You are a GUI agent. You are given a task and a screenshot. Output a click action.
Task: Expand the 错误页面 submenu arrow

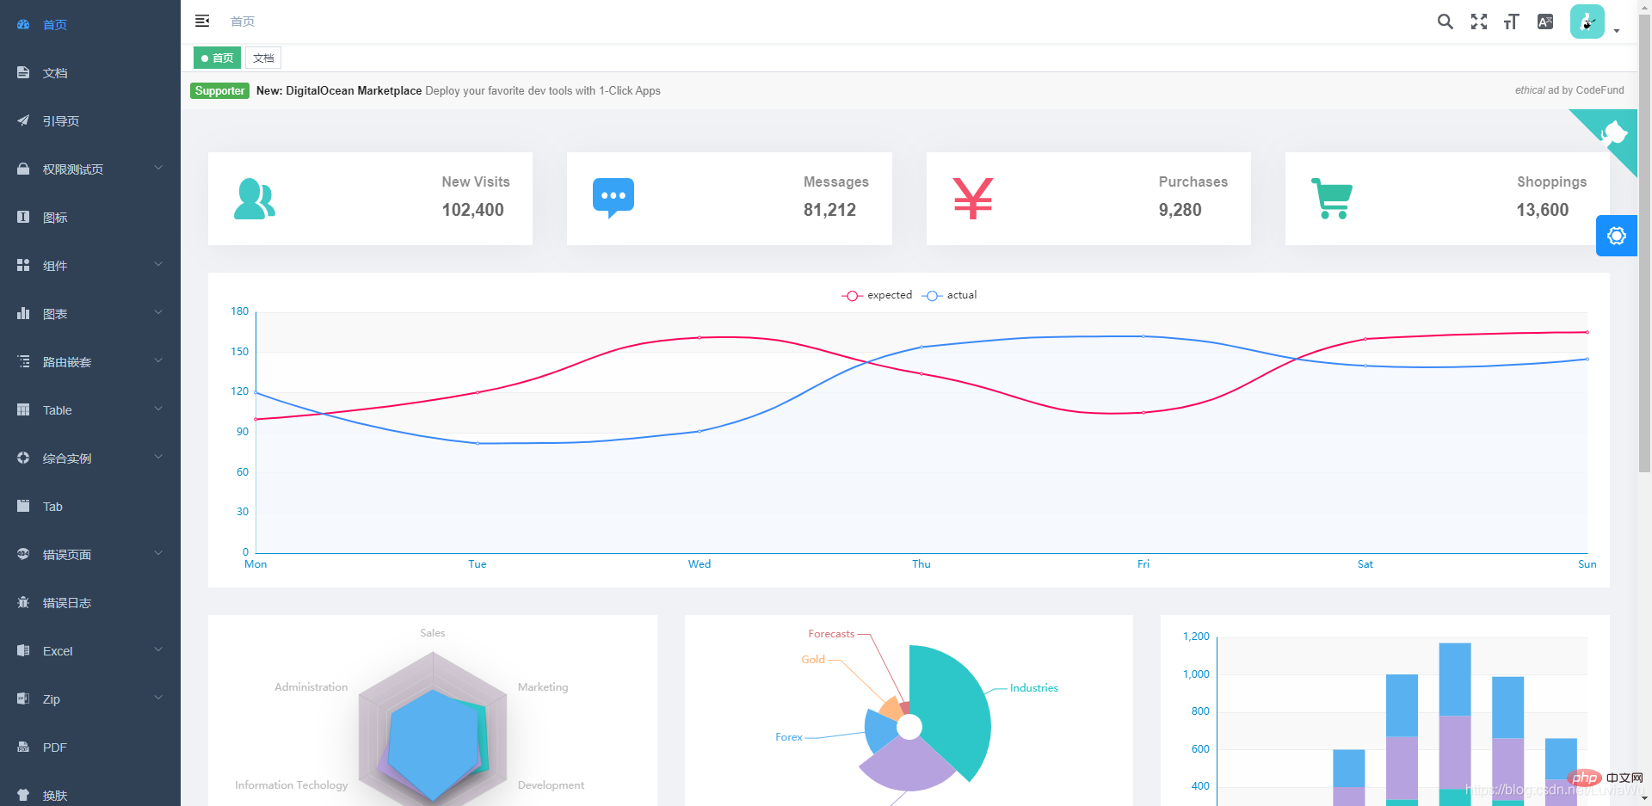click(158, 553)
